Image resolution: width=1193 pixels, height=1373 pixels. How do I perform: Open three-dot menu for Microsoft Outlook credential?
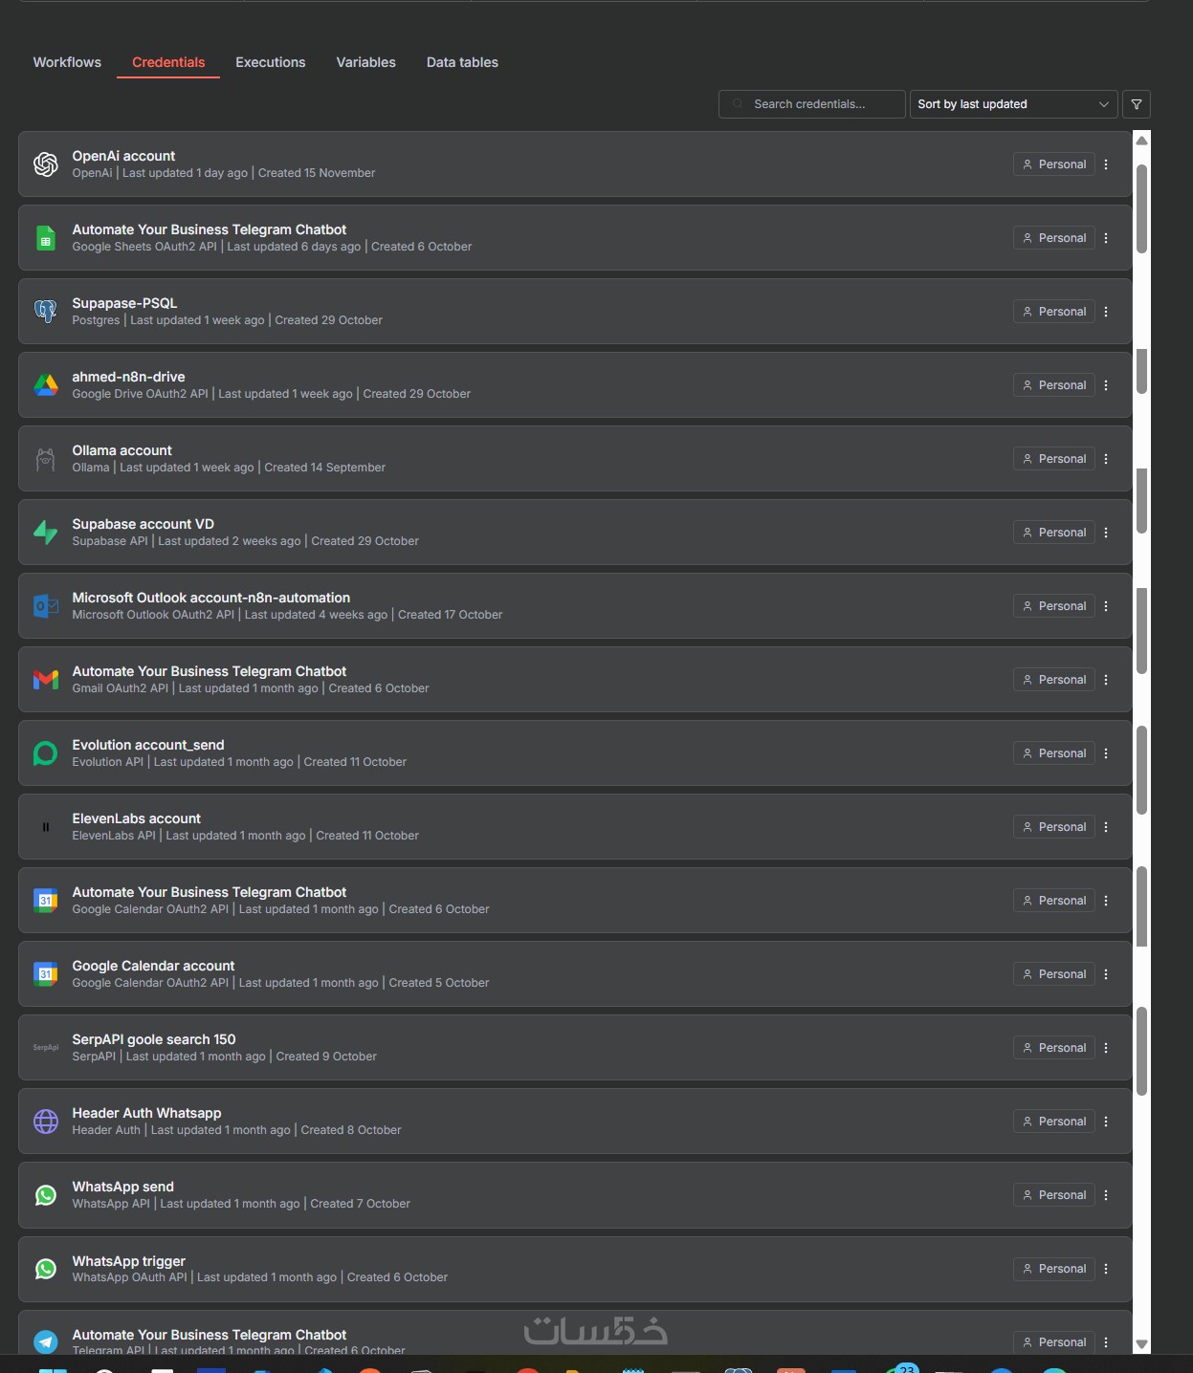coord(1106,606)
